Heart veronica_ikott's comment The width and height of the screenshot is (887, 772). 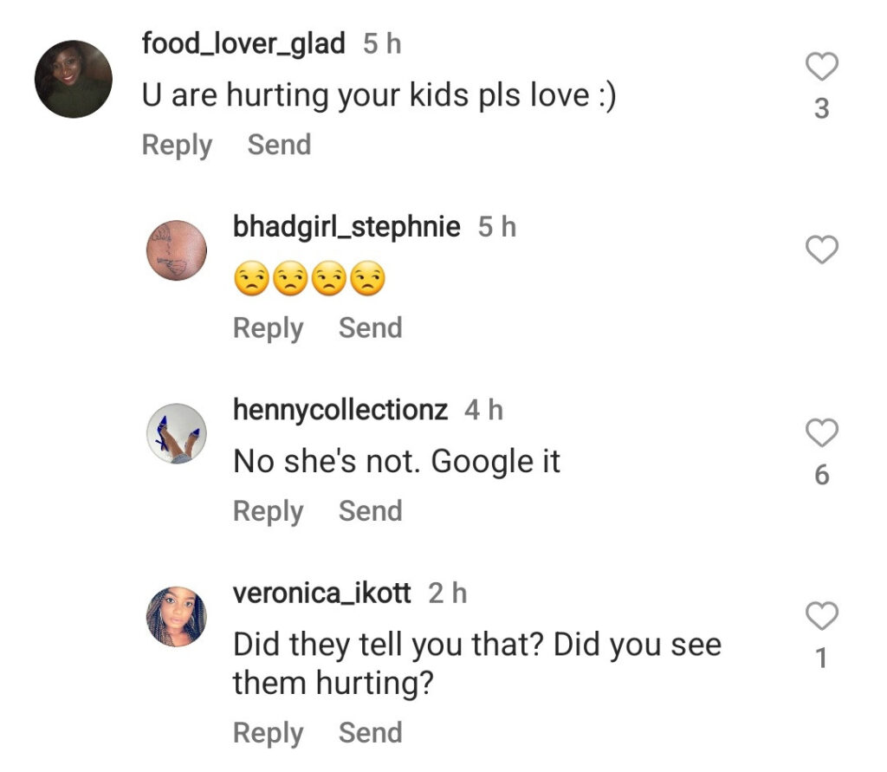pos(822,616)
